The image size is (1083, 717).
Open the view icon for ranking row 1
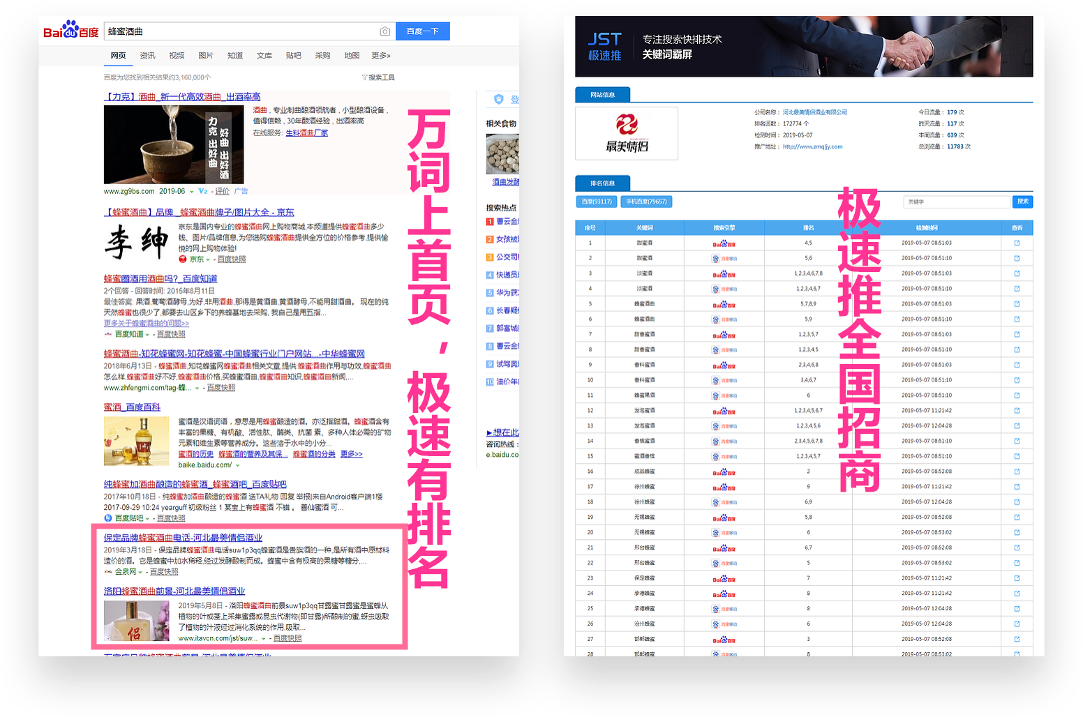(1017, 243)
